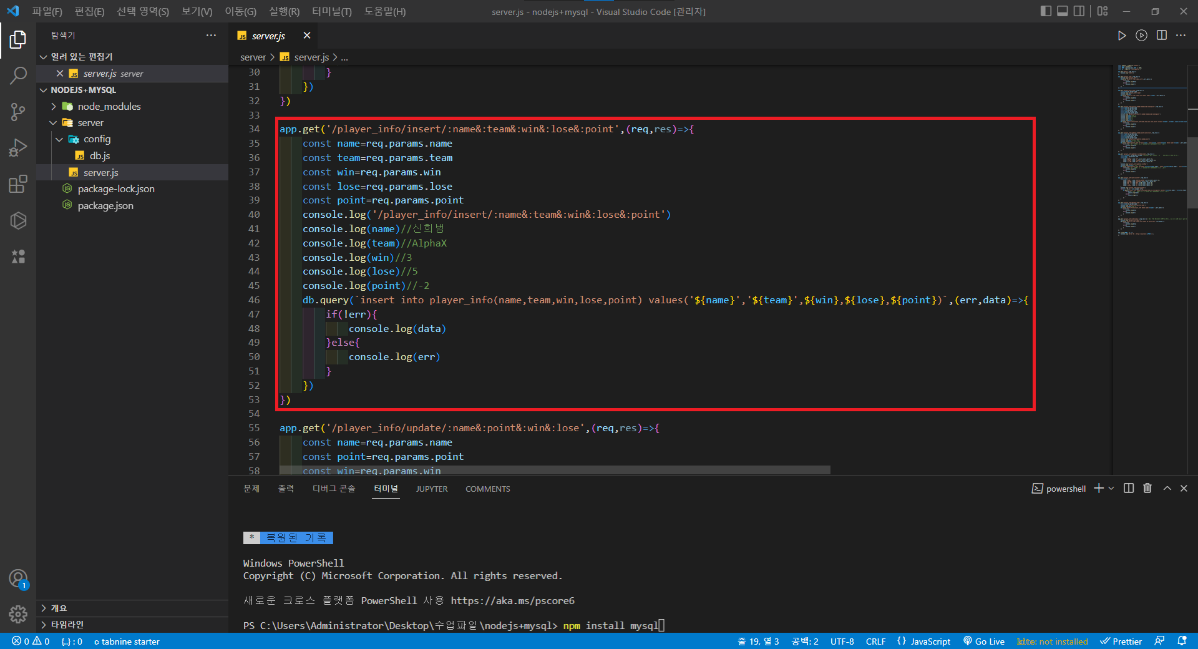The image size is (1198, 649).
Task: Toggle secondary sidebar layout icon
Action: point(1079,11)
